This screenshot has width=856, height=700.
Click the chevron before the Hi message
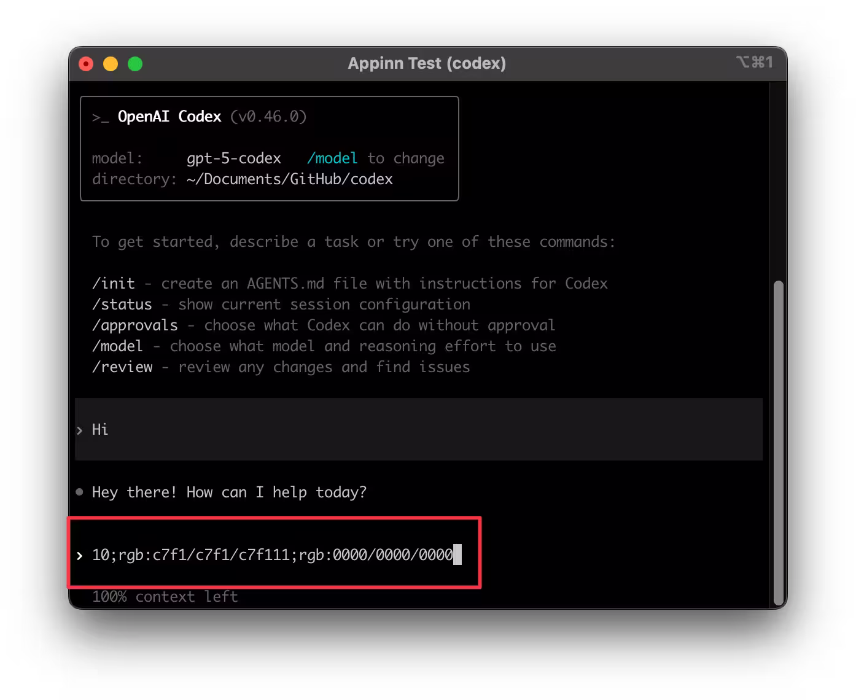click(80, 430)
